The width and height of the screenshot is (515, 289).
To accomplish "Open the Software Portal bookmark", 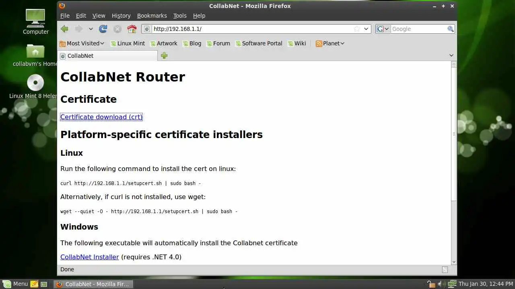I will point(259,43).
